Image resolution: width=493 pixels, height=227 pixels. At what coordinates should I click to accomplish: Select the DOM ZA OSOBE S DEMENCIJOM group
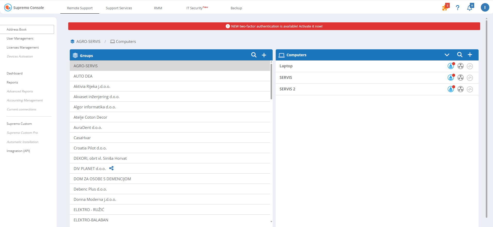click(x=170, y=179)
